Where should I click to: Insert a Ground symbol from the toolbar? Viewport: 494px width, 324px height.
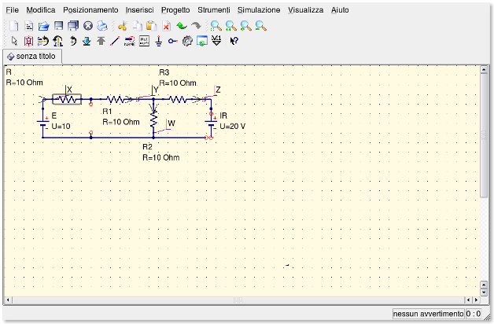click(x=158, y=41)
